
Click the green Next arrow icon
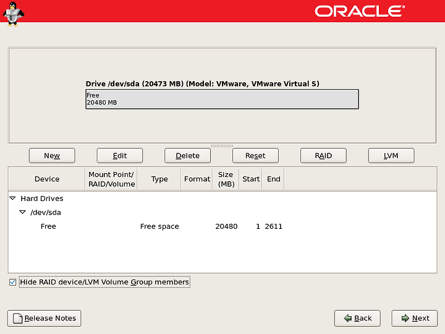405,318
